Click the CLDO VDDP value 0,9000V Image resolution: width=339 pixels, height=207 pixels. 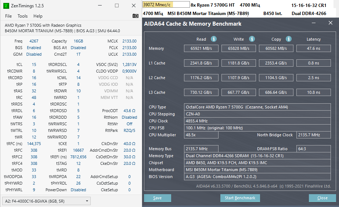(129, 71)
